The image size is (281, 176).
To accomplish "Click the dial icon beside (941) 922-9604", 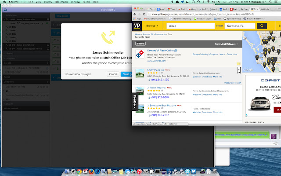I will (149, 97).
